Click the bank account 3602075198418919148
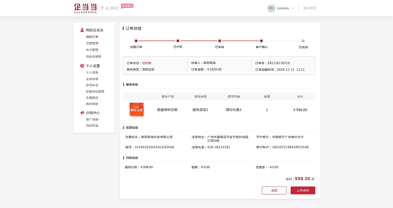Screen dimensions: 393x208 (290, 147)
